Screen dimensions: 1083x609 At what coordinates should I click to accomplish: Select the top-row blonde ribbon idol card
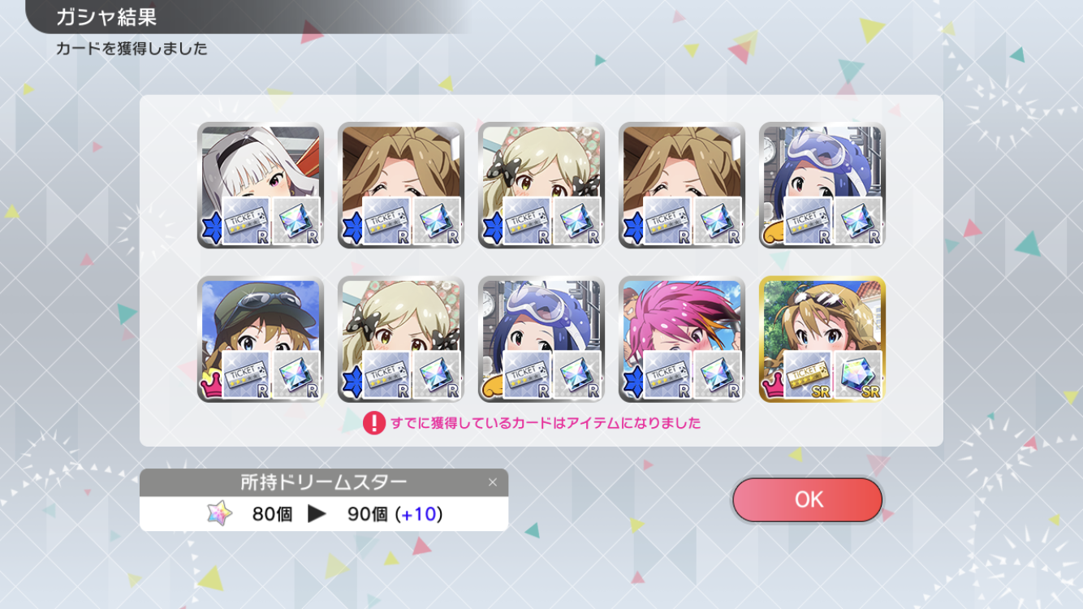pos(541,185)
